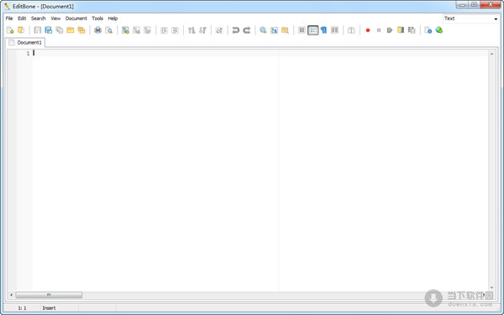
Task: Start macro recording with the red dot
Action: pos(368,30)
